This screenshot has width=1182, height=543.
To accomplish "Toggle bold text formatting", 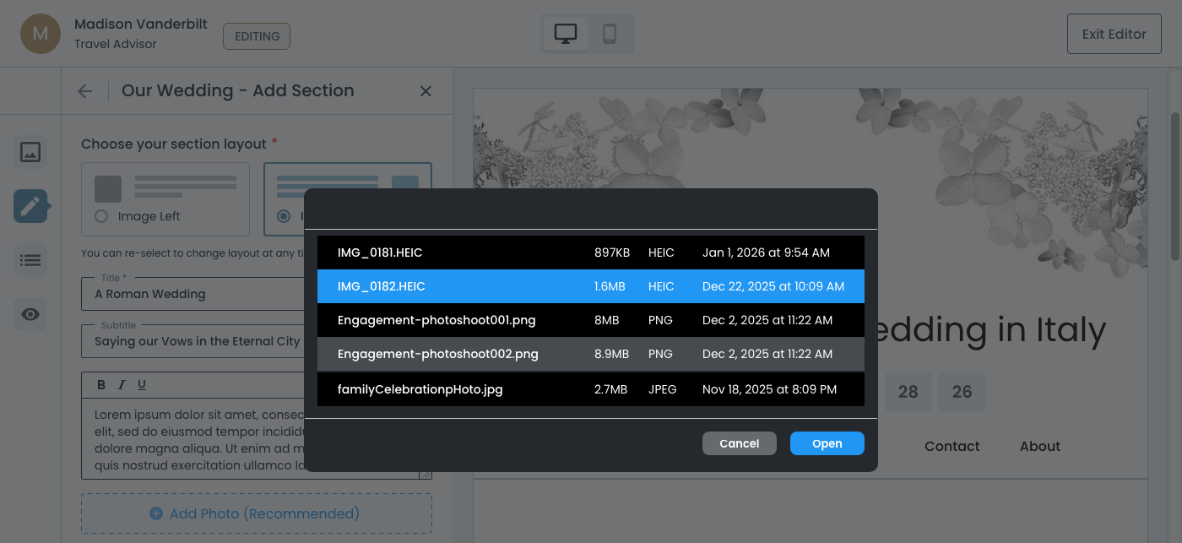I will [x=101, y=385].
